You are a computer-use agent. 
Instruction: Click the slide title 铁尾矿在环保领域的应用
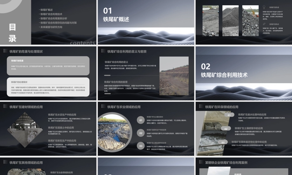click(x=222, y=107)
